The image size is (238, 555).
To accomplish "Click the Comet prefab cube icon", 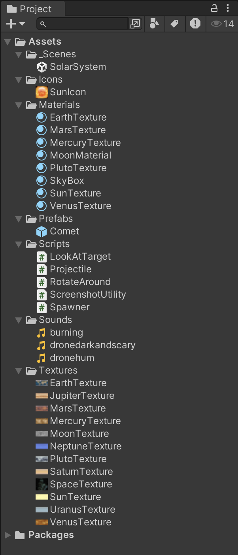I will pyautogui.click(x=42, y=231).
